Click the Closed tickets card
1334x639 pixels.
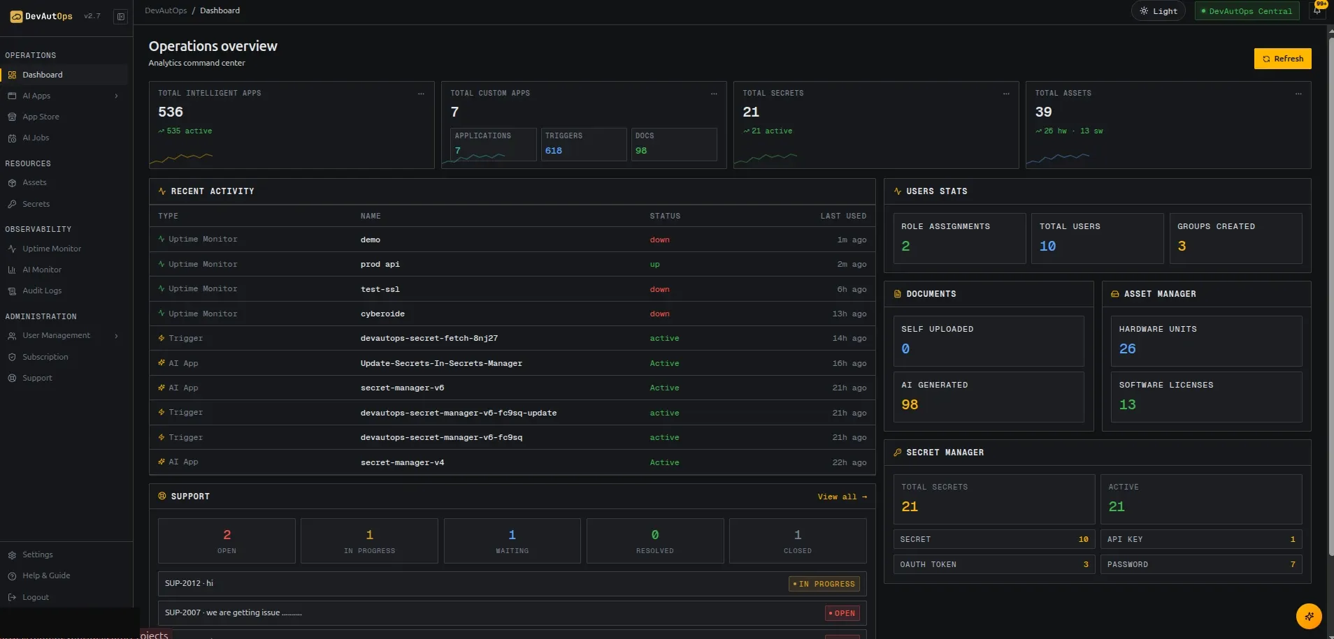coord(798,541)
